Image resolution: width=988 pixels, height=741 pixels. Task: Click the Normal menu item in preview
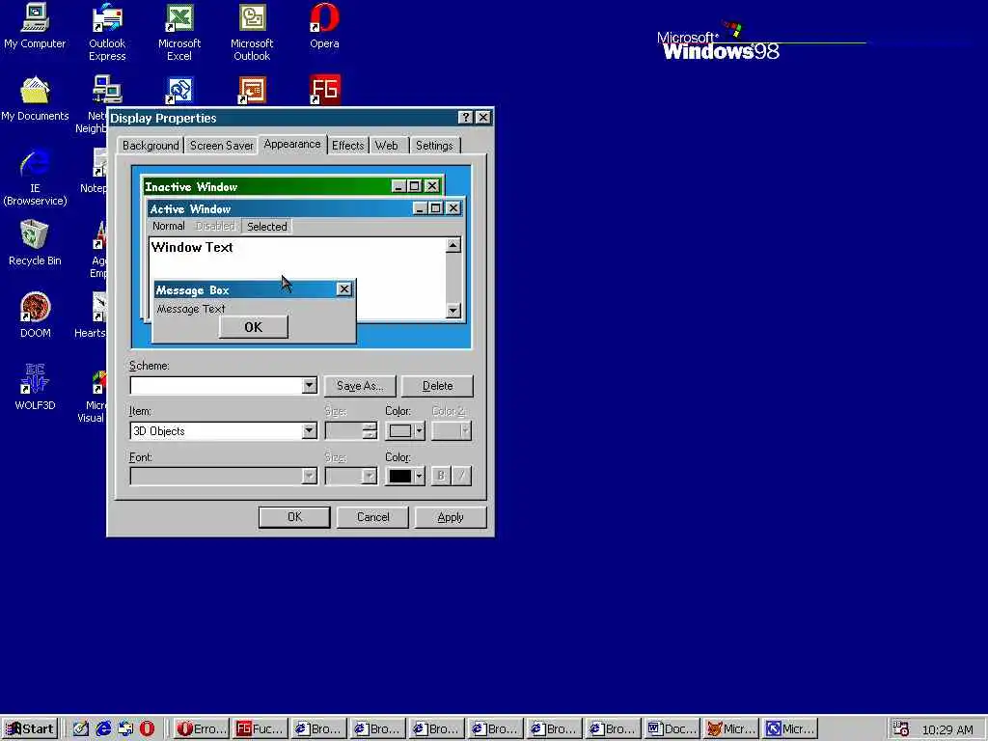[x=168, y=226]
